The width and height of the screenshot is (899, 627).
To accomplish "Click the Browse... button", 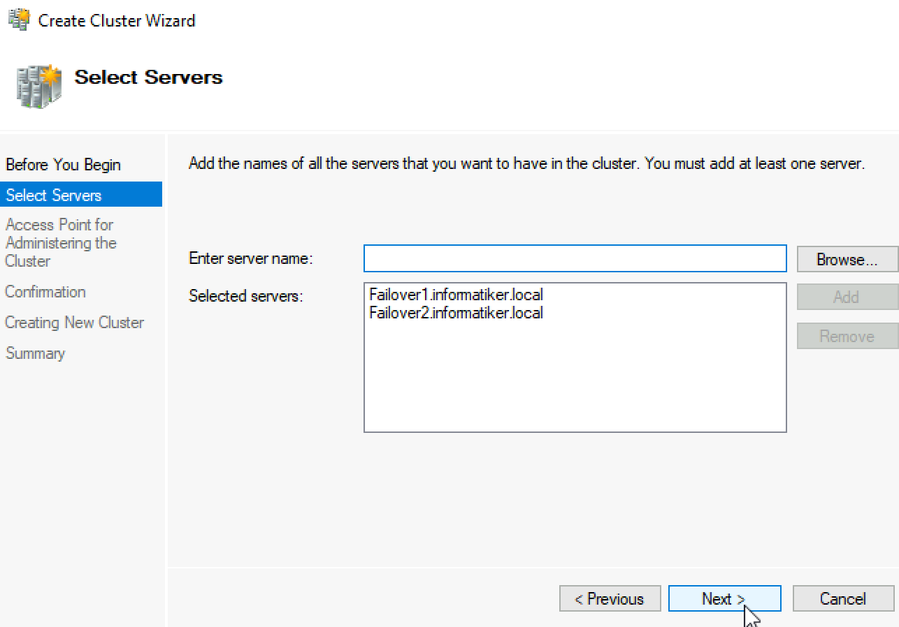I will click(847, 259).
